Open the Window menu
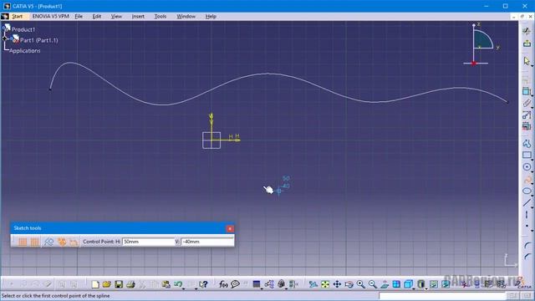This screenshot has height=301, width=535. point(186,17)
